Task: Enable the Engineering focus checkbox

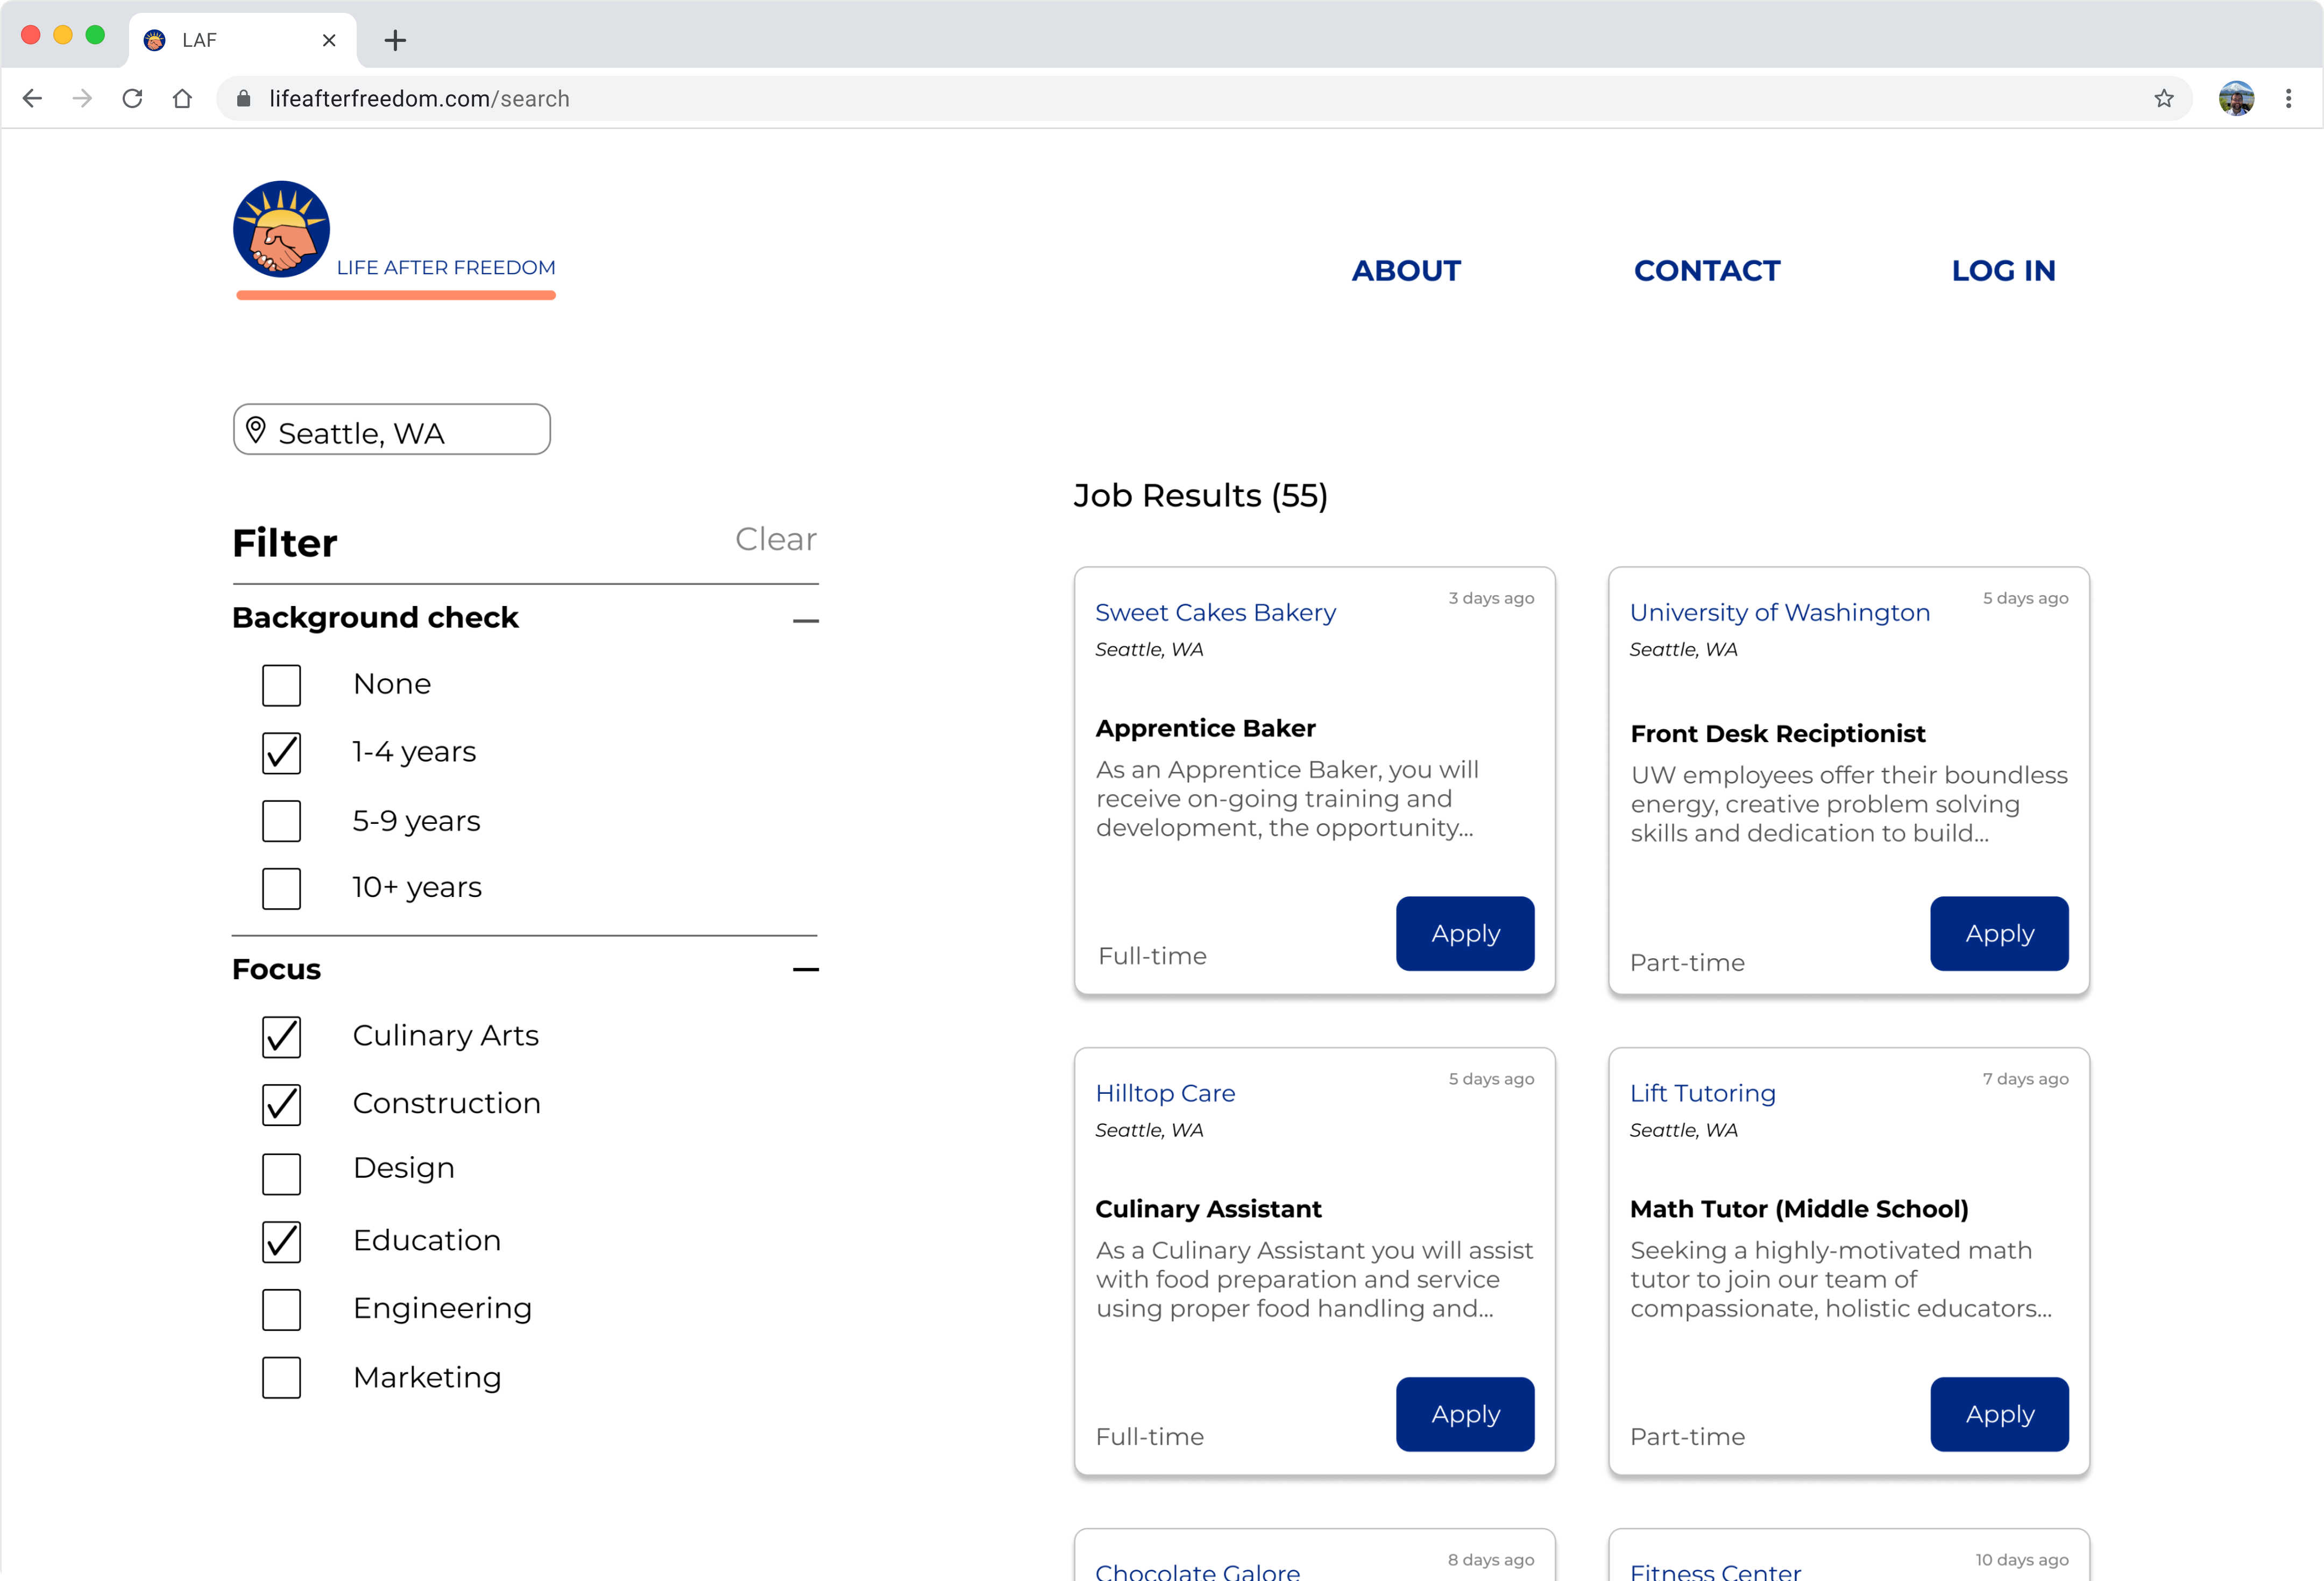Action: (281, 1309)
